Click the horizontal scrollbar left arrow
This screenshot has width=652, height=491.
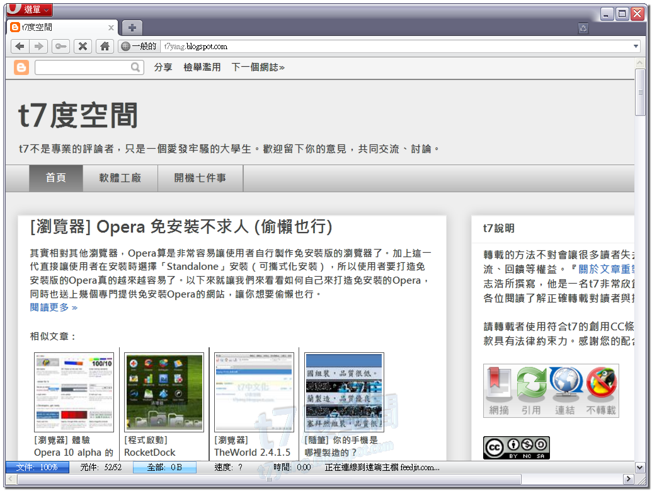pyautogui.click(x=11, y=479)
